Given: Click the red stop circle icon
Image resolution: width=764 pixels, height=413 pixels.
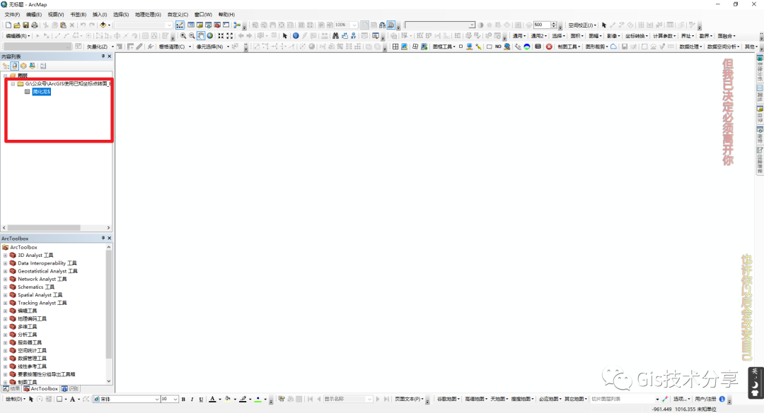Looking at the screenshot, I should click(x=549, y=47).
